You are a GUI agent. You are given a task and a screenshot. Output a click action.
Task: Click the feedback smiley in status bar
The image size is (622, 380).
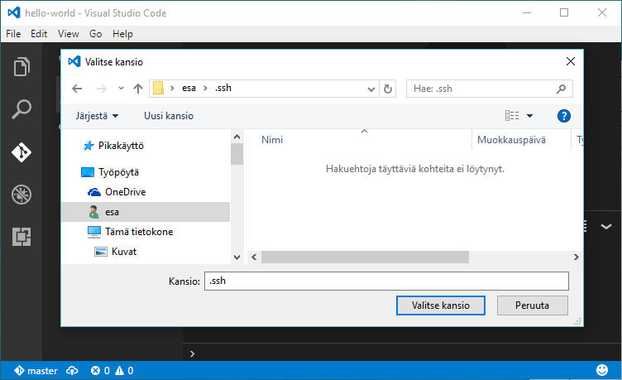[x=601, y=370]
